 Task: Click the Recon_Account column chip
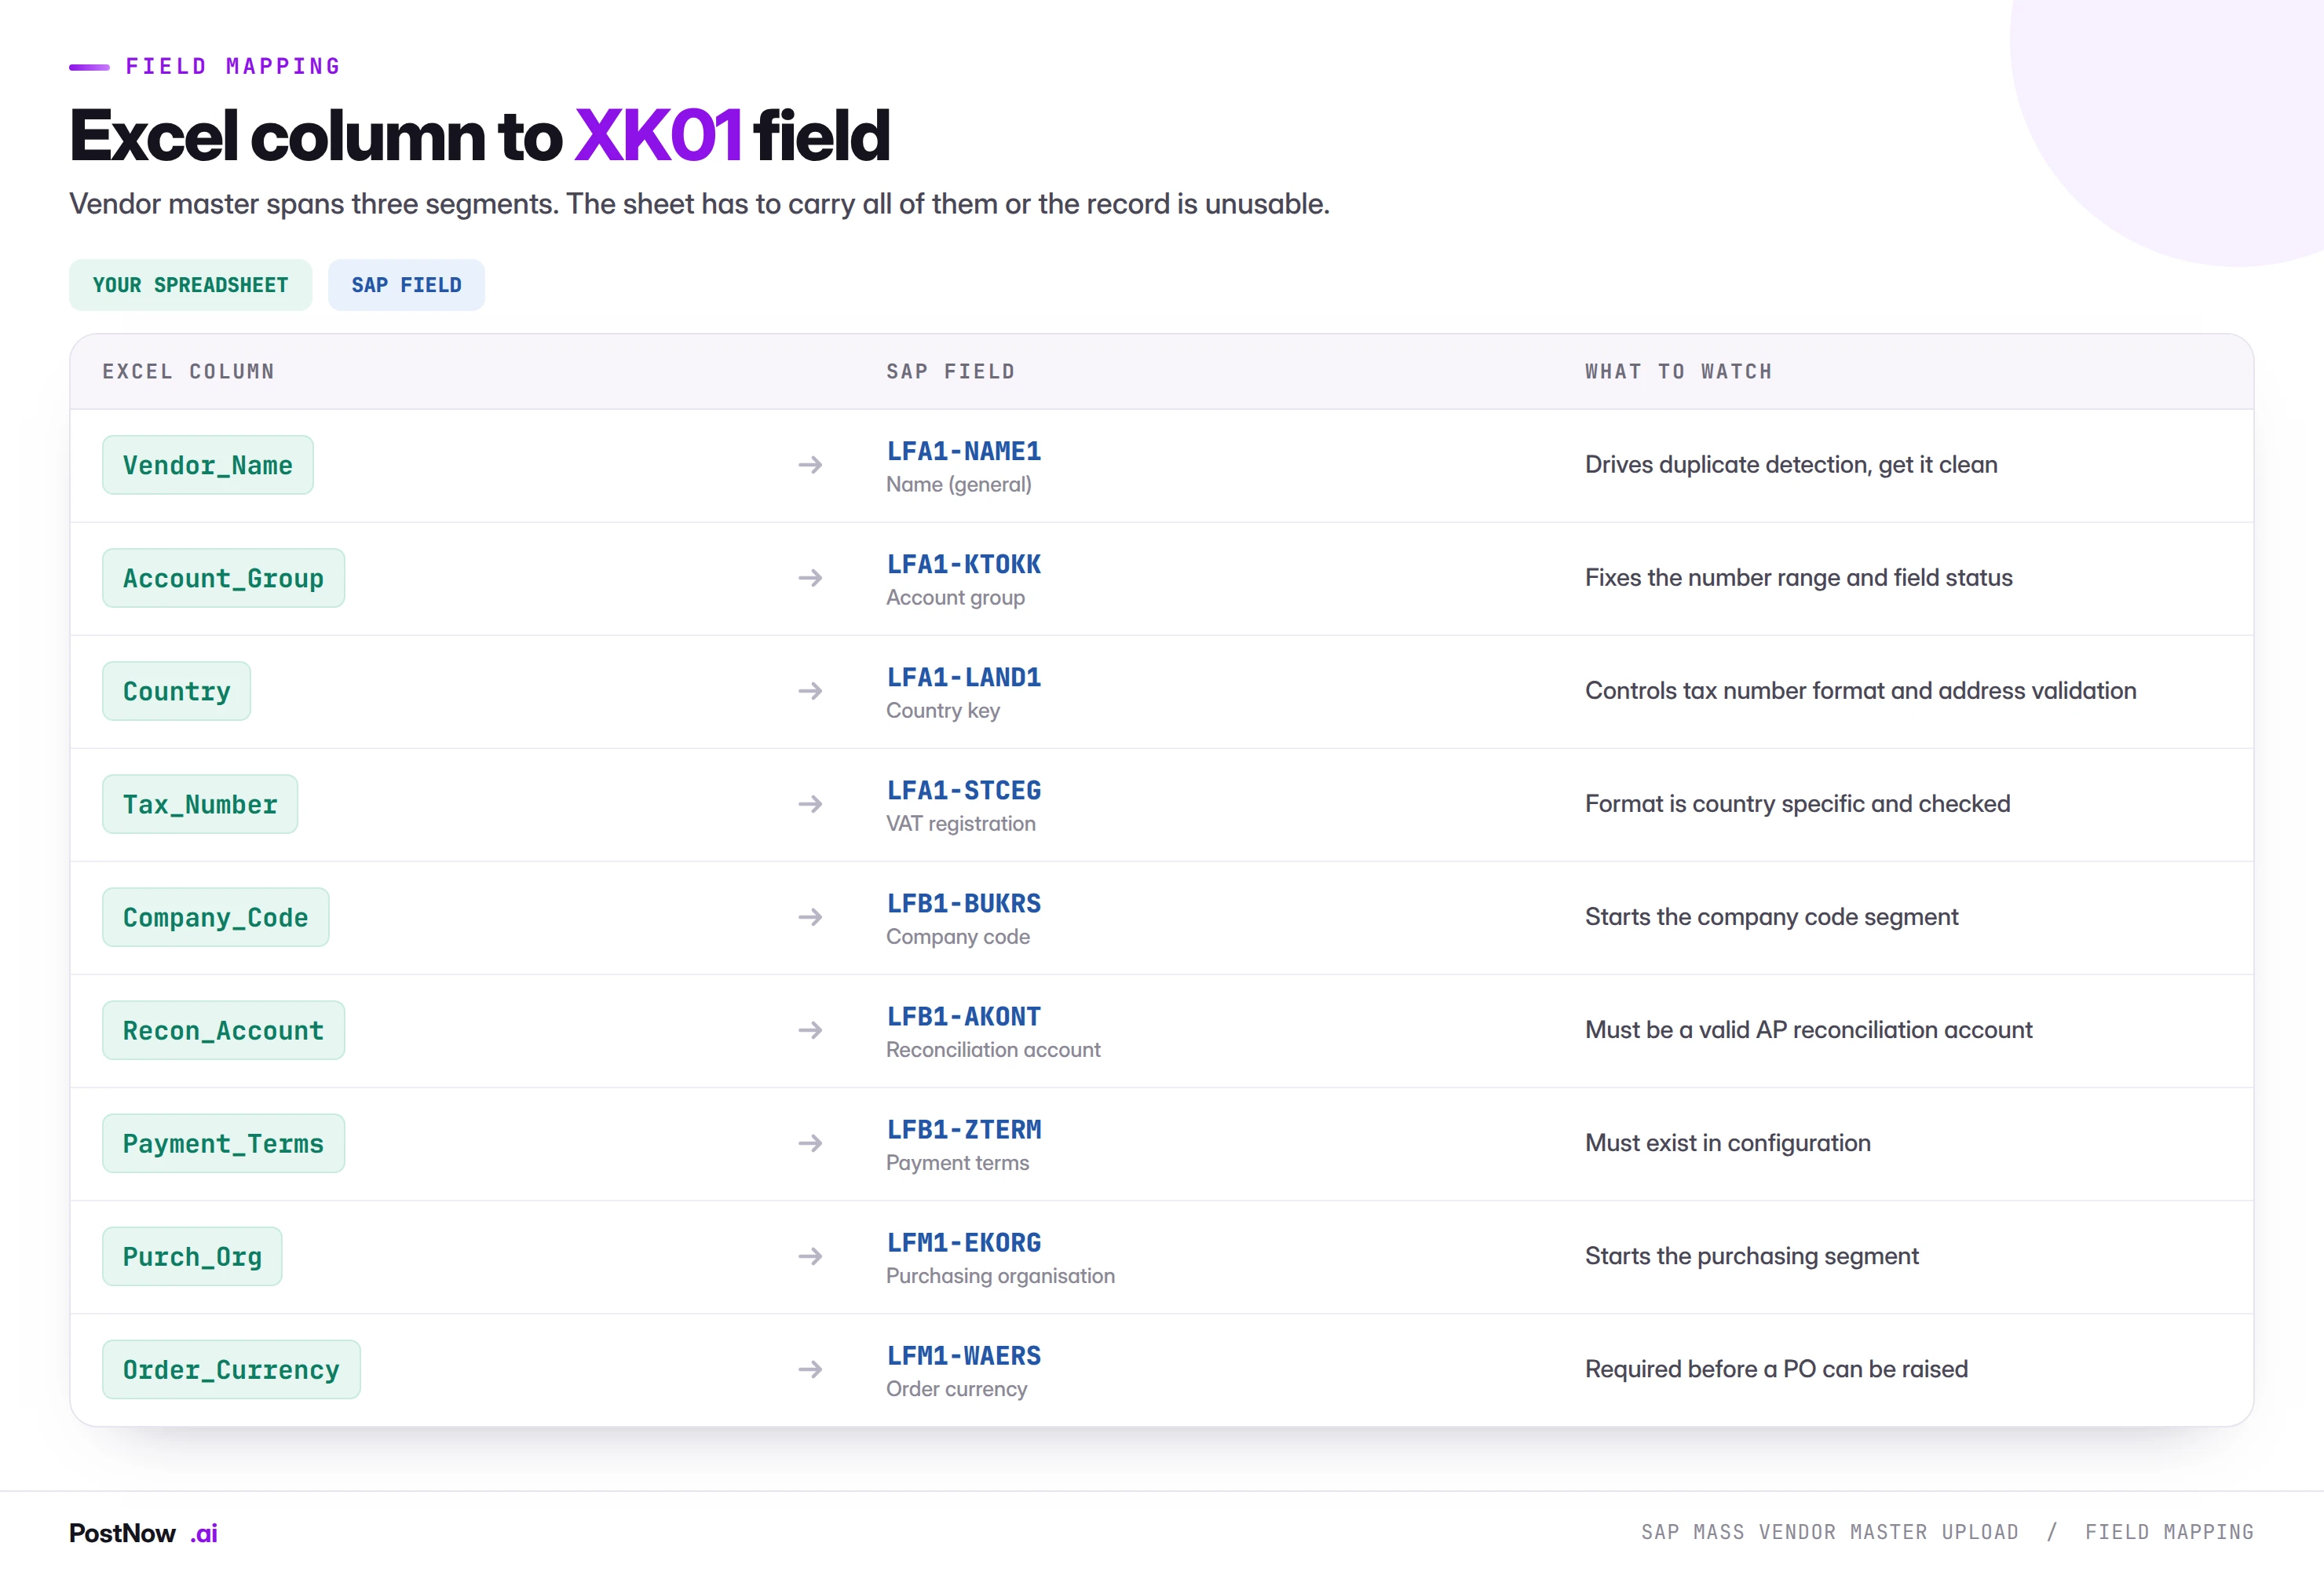pyautogui.click(x=223, y=1030)
